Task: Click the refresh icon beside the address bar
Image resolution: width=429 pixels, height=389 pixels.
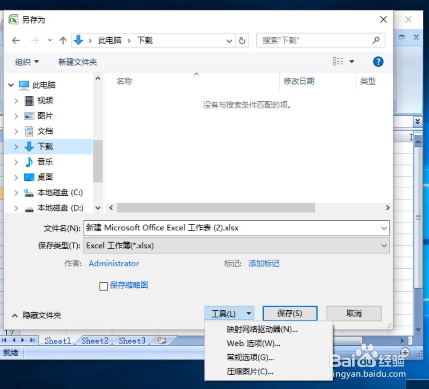Action: point(240,40)
